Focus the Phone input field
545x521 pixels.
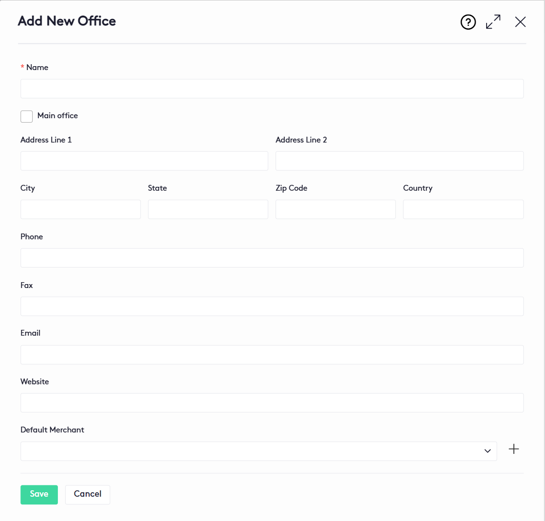point(272,258)
